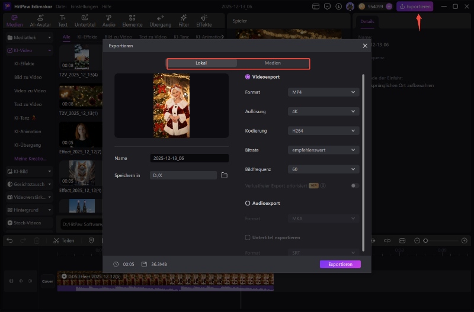The width and height of the screenshot is (474, 312).
Task: Open the Bitrate empfehlenswert dropdown
Action: (324, 150)
